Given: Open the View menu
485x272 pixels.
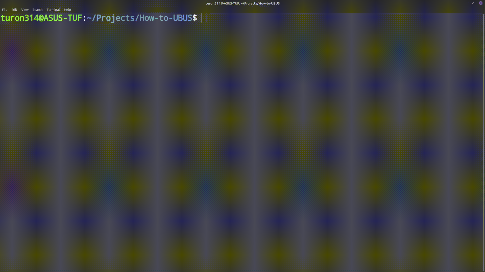Looking at the screenshot, I should tap(25, 10).
